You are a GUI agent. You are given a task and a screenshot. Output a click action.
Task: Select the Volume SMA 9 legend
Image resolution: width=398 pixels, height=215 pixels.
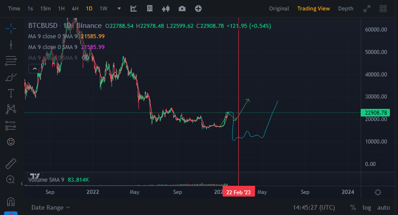click(x=58, y=180)
